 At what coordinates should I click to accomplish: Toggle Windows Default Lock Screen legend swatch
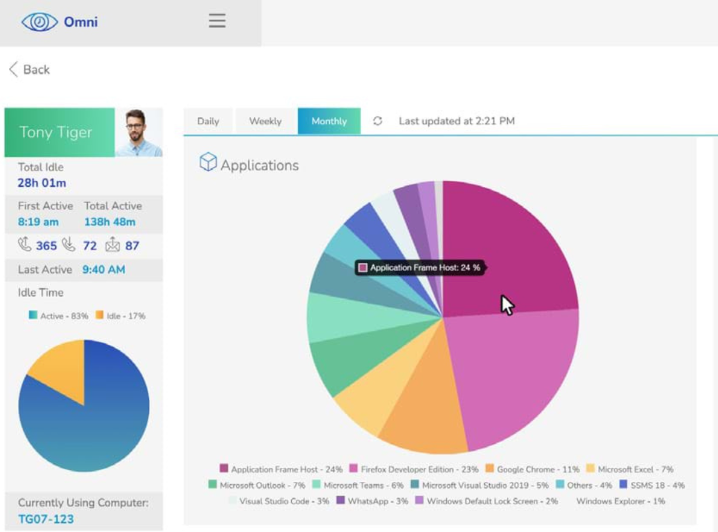click(419, 500)
